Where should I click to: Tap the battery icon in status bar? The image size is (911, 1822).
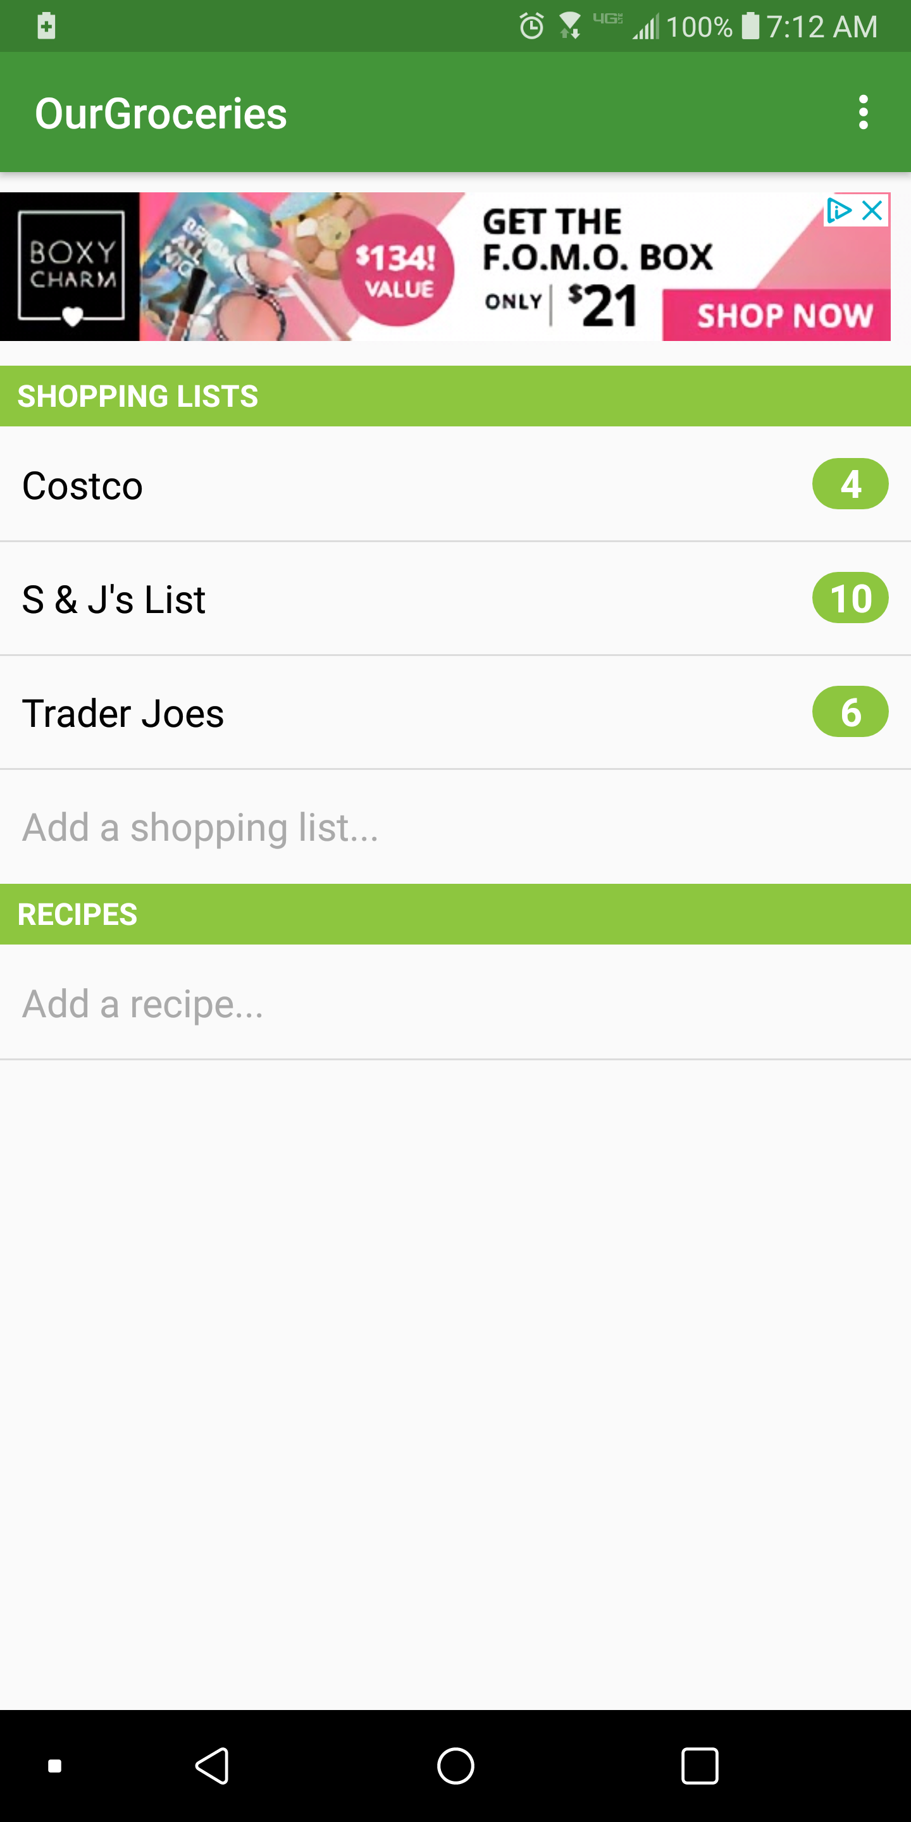[750, 27]
